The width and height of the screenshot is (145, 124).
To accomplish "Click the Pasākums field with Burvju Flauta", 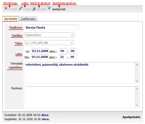I will click(x=52, y=28).
